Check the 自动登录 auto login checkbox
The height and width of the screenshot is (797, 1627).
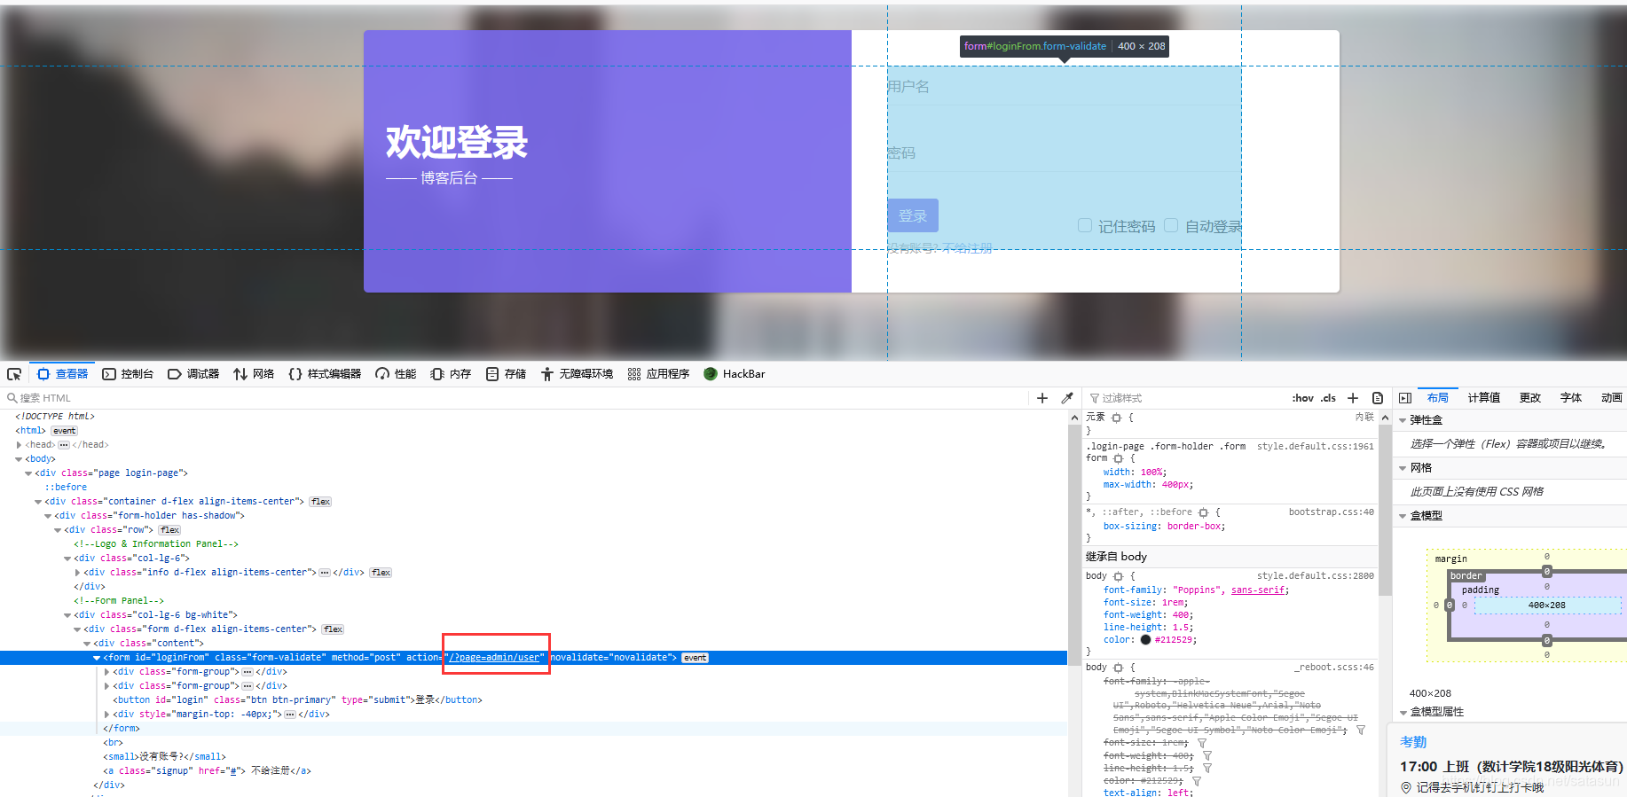pos(1171,225)
